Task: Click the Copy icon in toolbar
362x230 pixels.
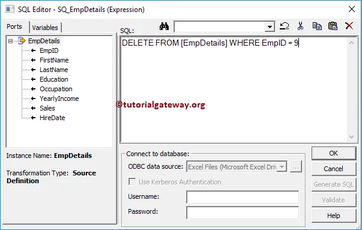Action: tap(317, 26)
